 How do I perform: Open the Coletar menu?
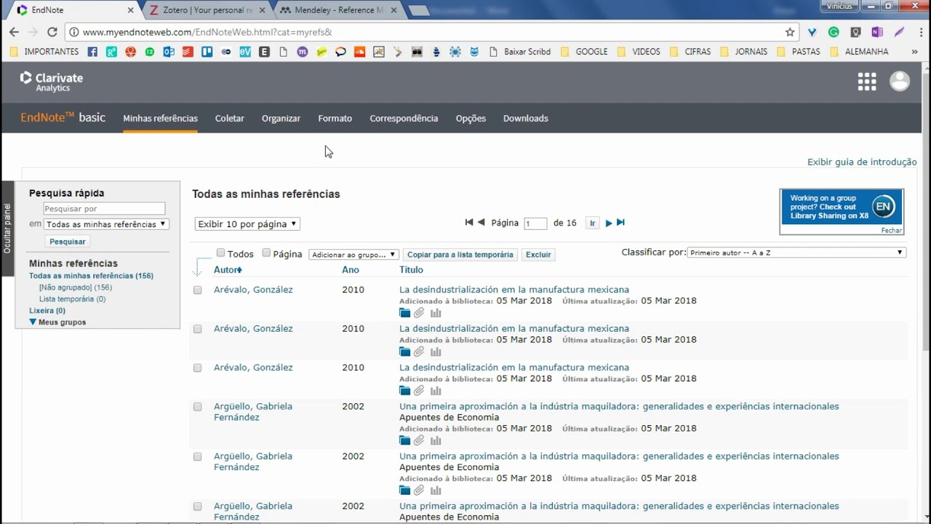coord(230,118)
